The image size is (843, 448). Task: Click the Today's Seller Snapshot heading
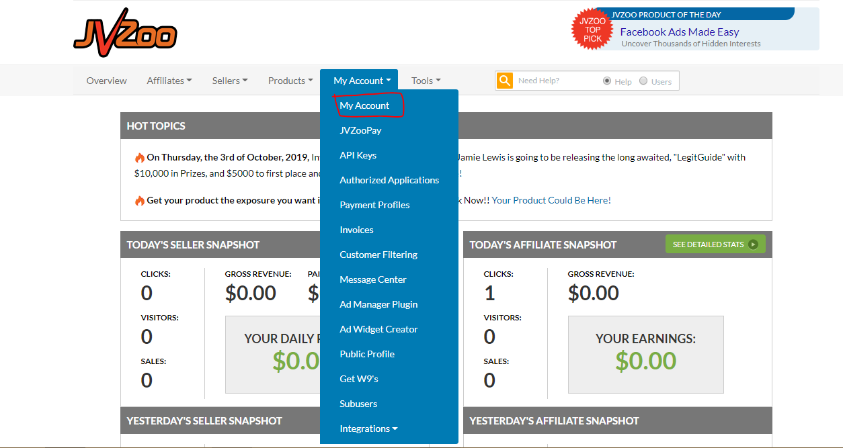tap(193, 245)
